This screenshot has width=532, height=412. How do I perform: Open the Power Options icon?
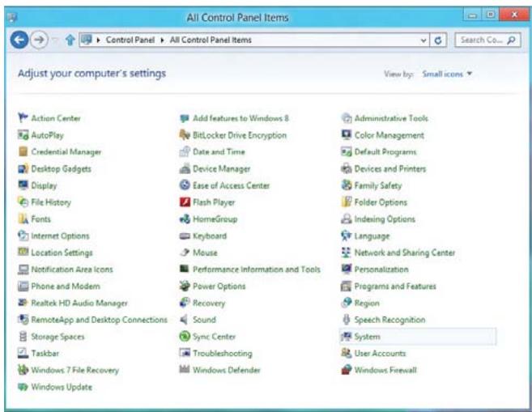pyautogui.click(x=185, y=286)
